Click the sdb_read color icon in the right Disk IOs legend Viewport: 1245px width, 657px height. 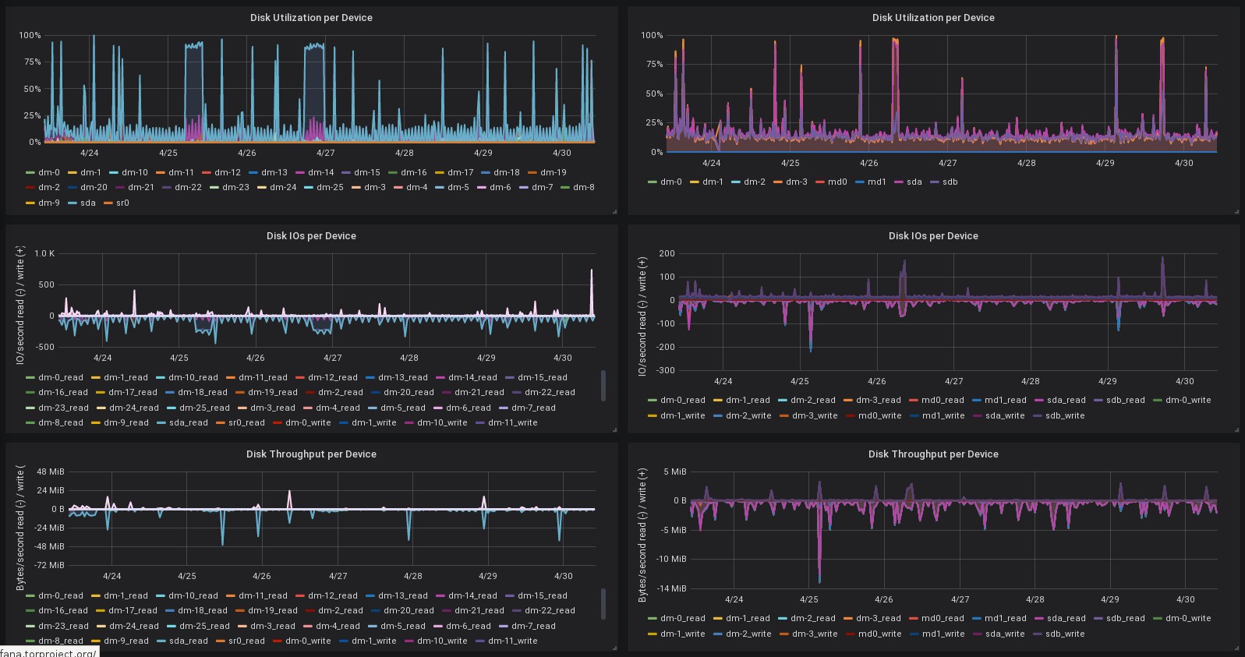coord(1098,401)
